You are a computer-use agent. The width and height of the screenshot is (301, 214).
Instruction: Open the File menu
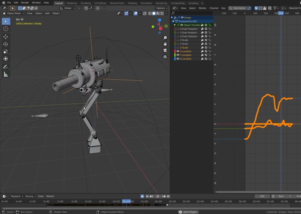click(9, 3)
